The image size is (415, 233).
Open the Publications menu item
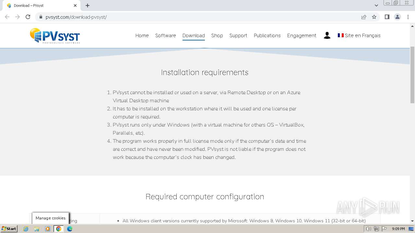point(267,36)
